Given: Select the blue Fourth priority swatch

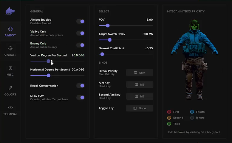Looking at the screenshot, I should [x=192, y=112].
